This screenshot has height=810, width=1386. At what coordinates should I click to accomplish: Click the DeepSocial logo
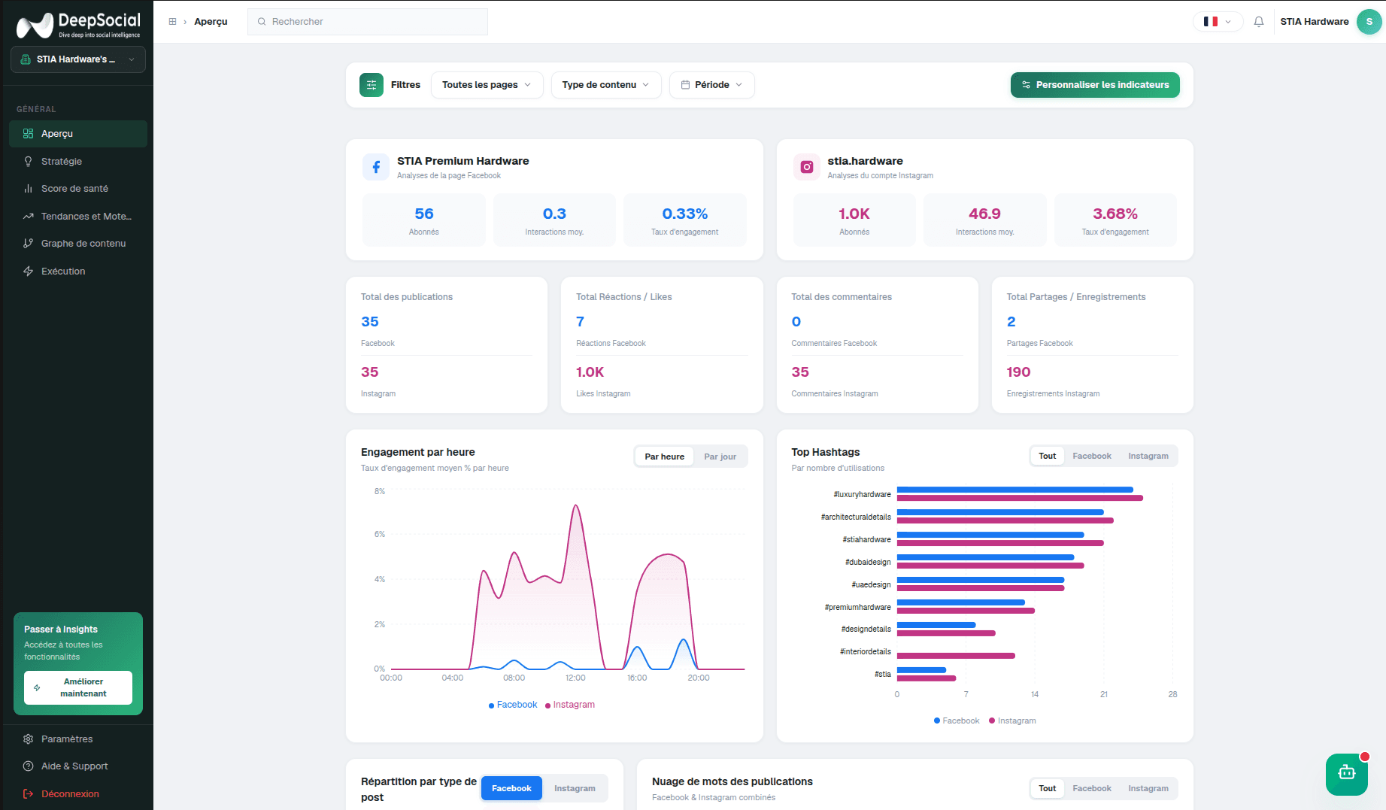pos(78,25)
